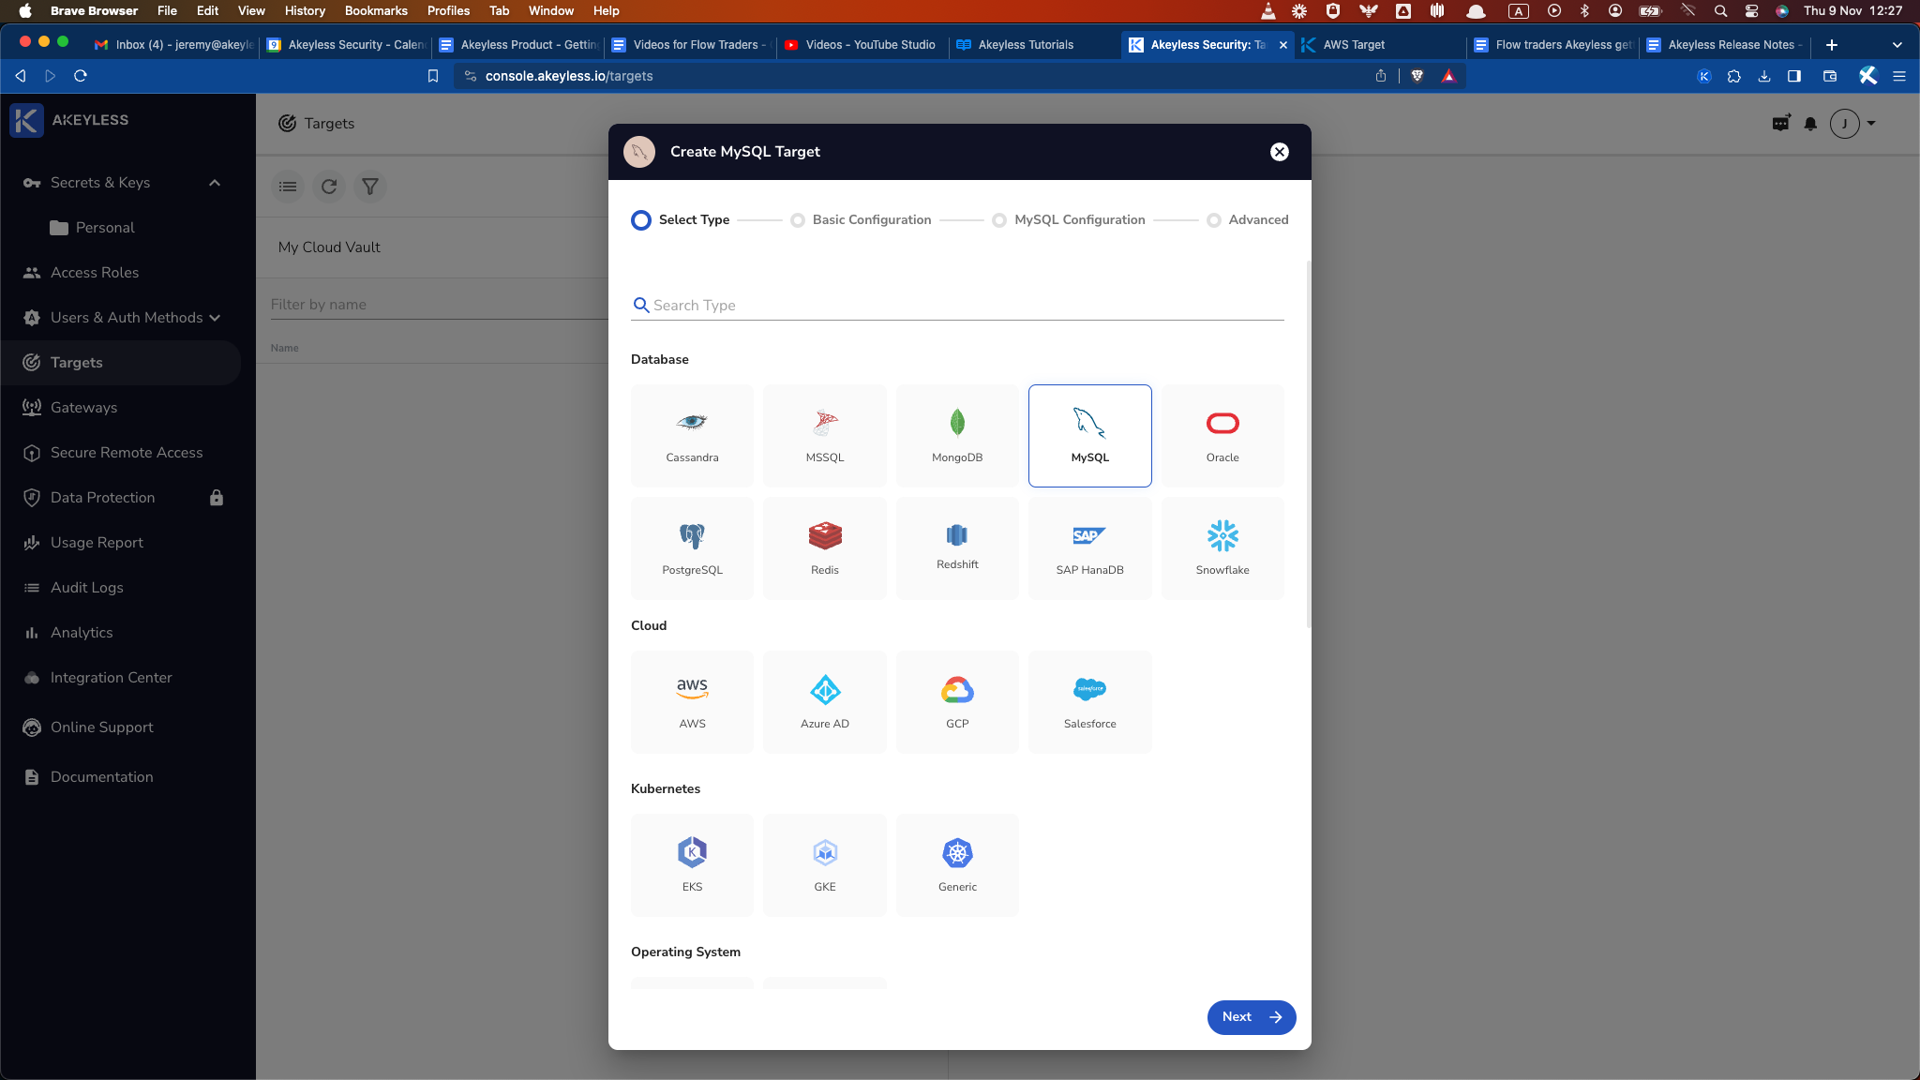Focus the Search Type field
Screen dimensions: 1920x1080
pyautogui.click(x=966, y=306)
